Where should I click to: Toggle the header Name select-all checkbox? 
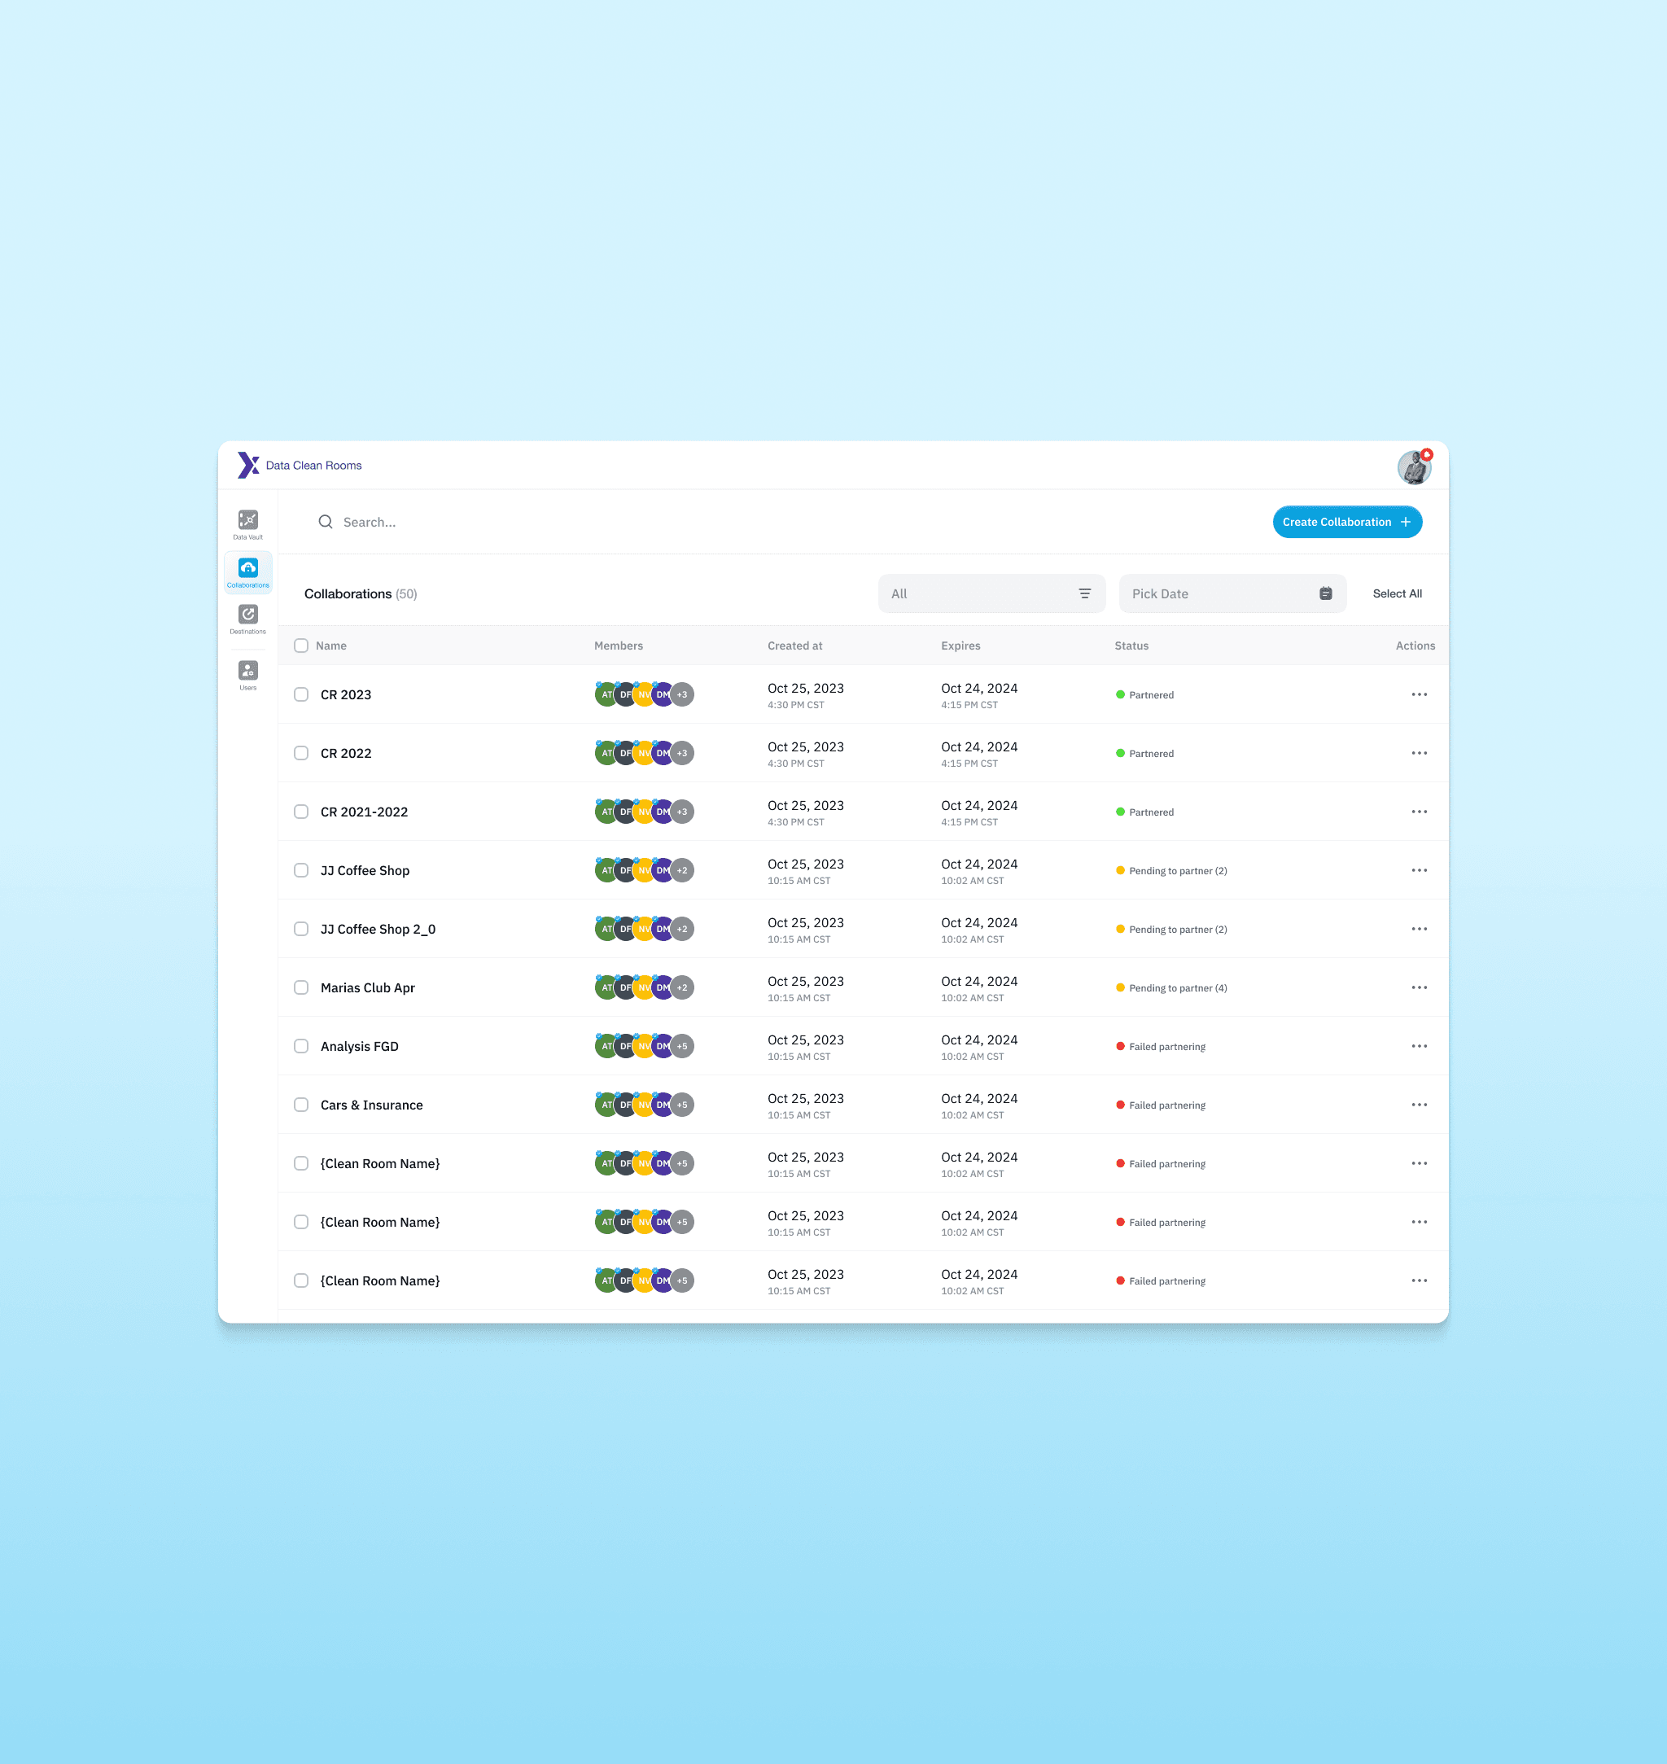(x=301, y=646)
